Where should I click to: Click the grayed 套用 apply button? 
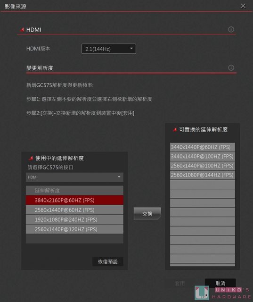click(x=180, y=283)
